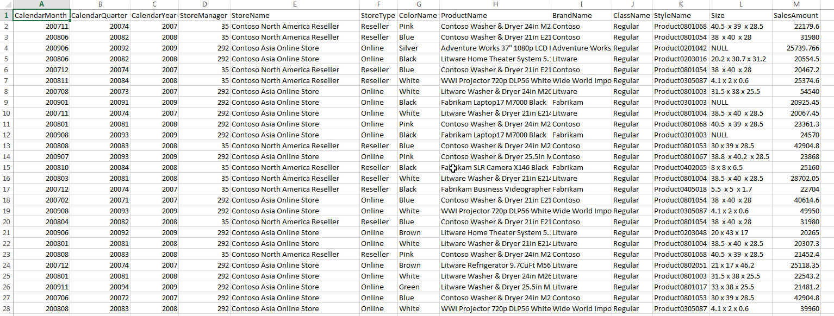Select StyleName cell Product0201042

click(681, 48)
